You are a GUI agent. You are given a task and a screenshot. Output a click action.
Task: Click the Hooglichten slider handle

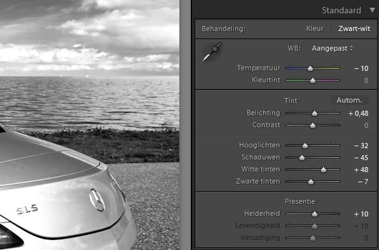tap(305, 146)
